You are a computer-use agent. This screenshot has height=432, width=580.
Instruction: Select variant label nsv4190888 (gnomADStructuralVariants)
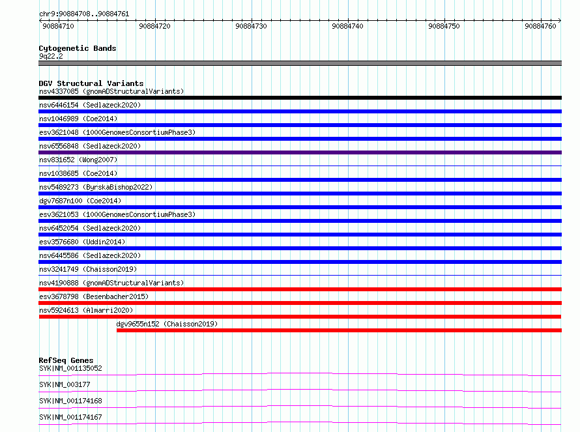pyautogui.click(x=111, y=283)
